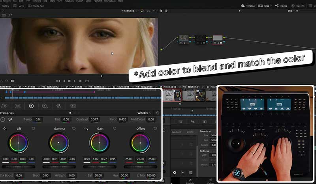The width and height of the screenshot is (316, 184).
Task: Reset the Gamma wheel
Action: click(x=74, y=128)
